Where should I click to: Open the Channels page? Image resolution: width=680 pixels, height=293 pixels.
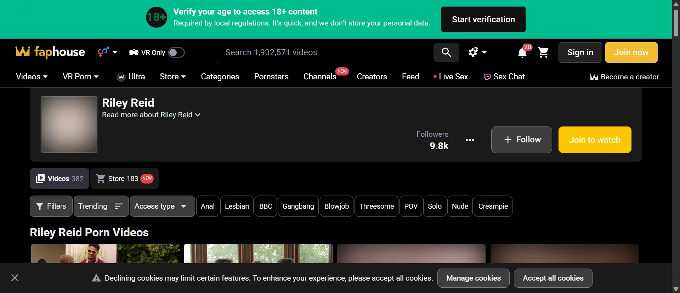pyautogui.click(x=320, y=77)
